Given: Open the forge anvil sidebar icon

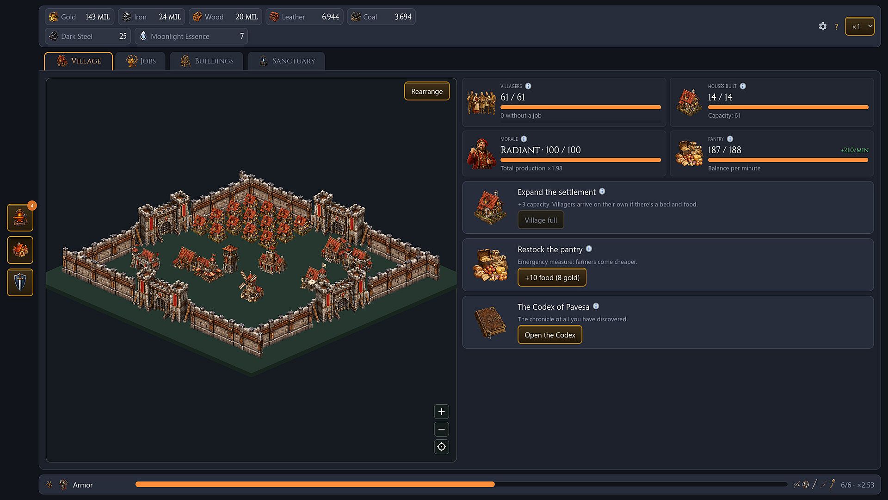Looking at the screenshot, I should tap(20, 218).
